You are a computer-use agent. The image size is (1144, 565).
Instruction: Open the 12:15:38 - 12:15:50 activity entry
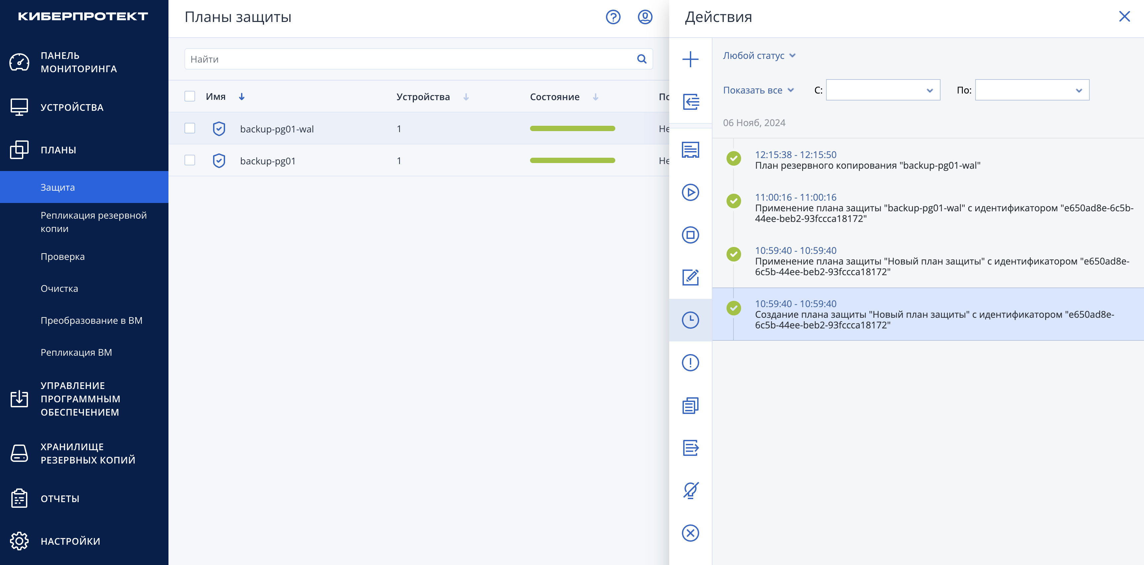point(928,160)
